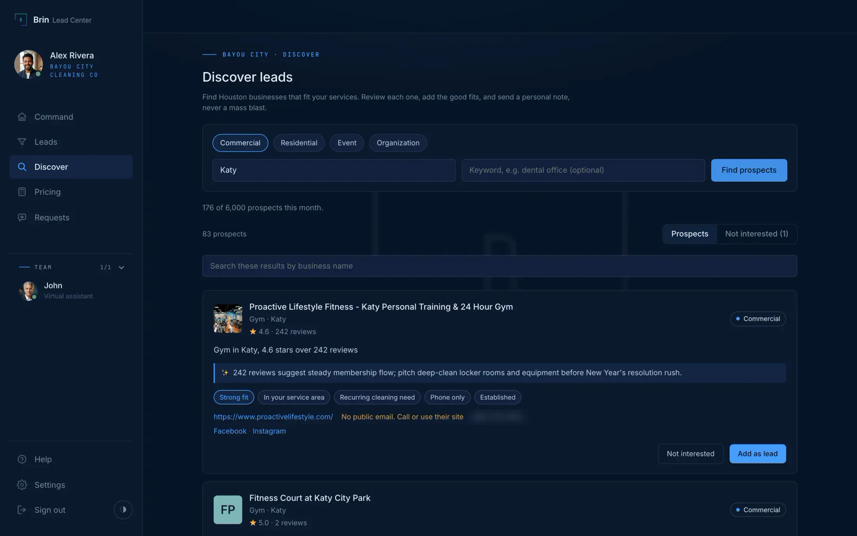
Task: Click the 176 of 6,000 prospects text
Action: [263, 208]
